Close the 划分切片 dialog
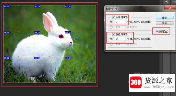Screen dimensions: 176x96 tap(170, 8)
